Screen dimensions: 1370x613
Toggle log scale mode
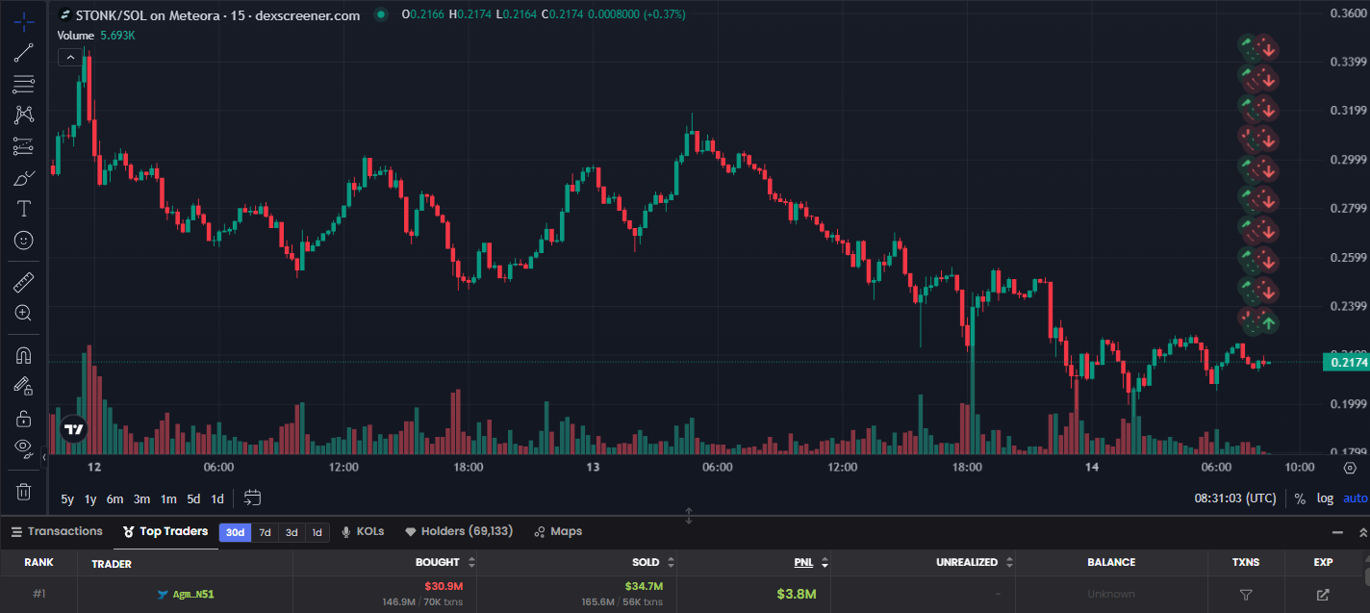[x=1326, y=498]
